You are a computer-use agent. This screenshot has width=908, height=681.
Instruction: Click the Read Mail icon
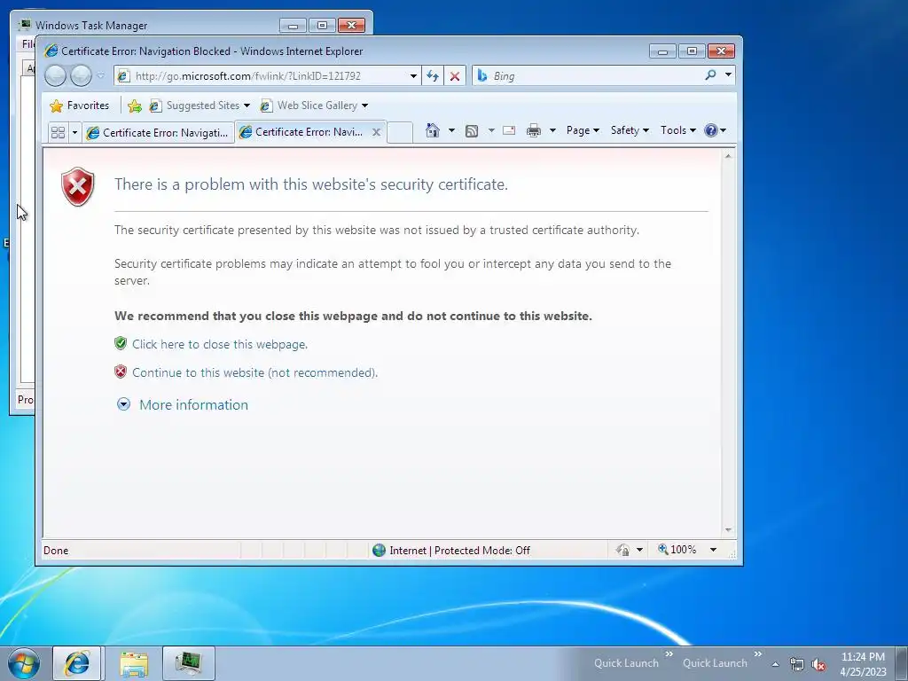coord(509,130)
